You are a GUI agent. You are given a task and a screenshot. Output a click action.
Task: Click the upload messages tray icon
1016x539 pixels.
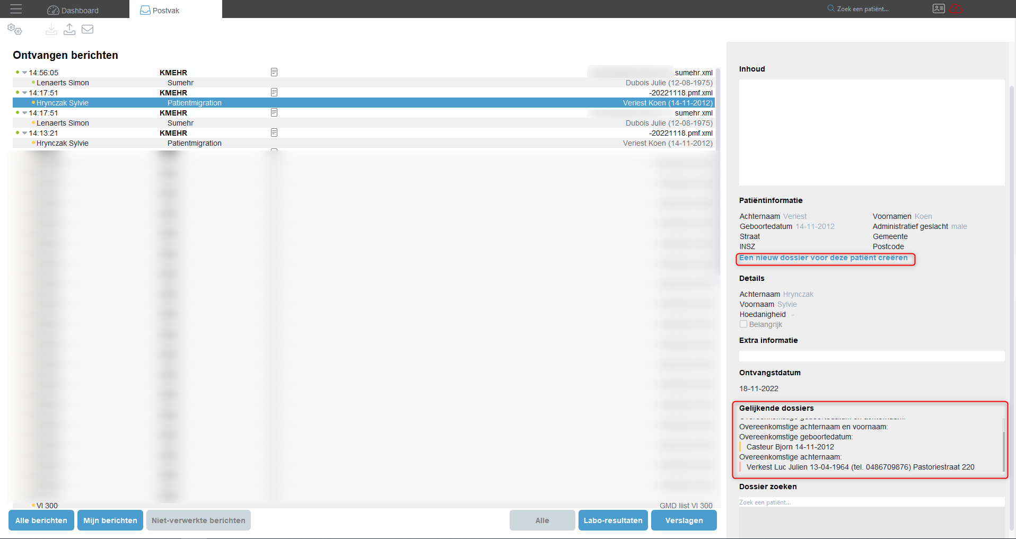coord(69,29)
